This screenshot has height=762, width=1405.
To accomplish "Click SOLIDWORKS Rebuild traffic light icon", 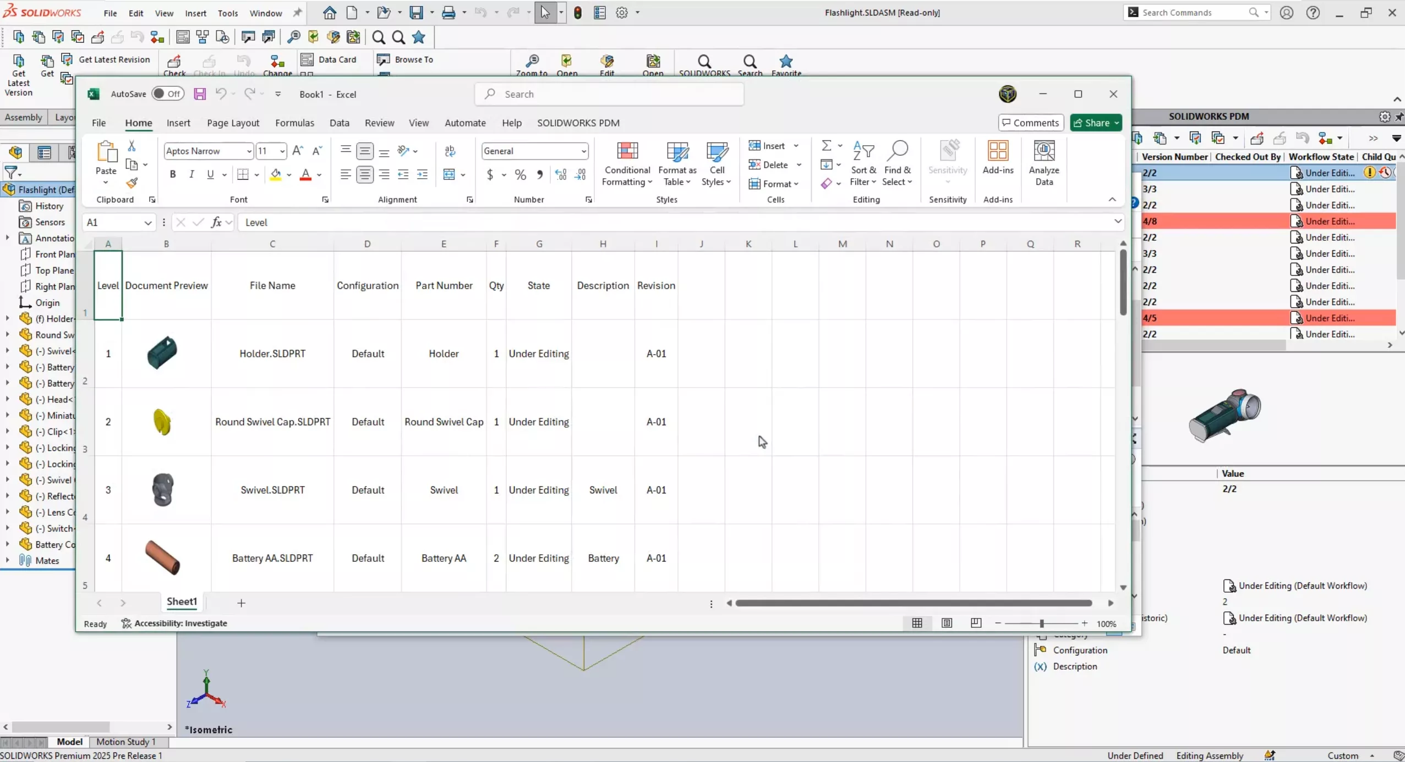I will 577,13.
